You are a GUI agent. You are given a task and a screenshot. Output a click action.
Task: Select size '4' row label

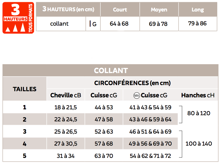tap(25, 144)
